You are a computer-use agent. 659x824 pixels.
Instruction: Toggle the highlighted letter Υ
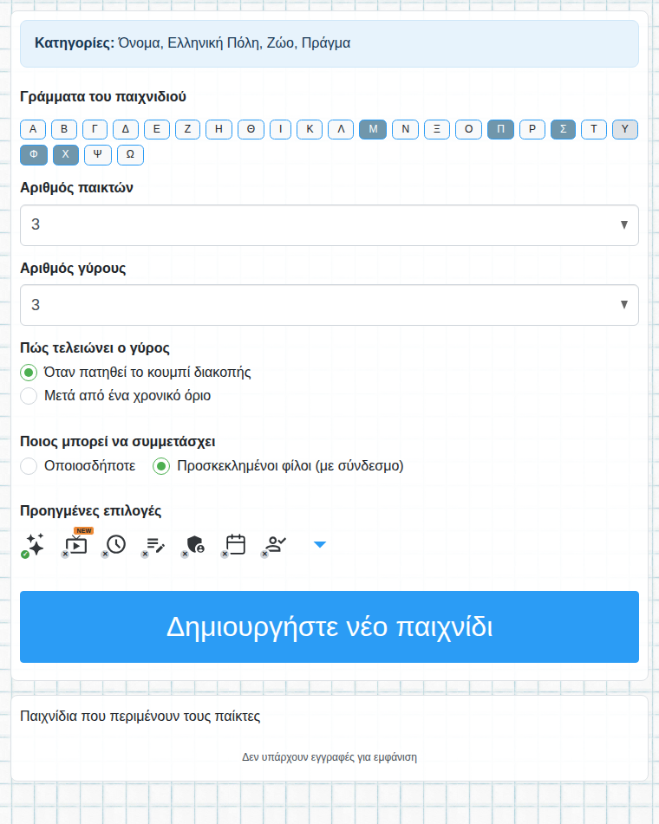[x=625, y=129]
